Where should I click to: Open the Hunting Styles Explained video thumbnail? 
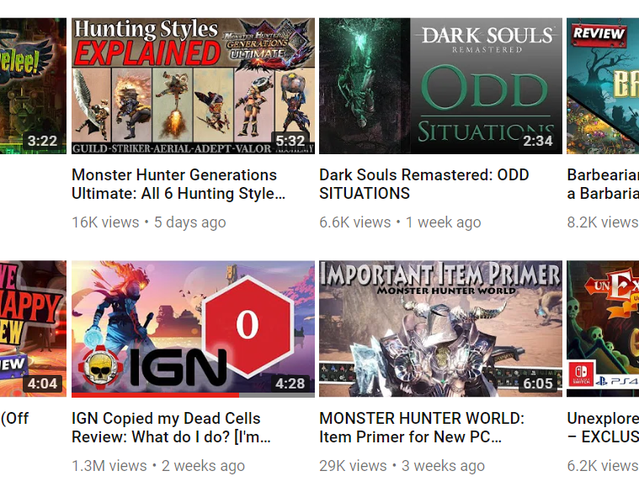click(193, 86)
